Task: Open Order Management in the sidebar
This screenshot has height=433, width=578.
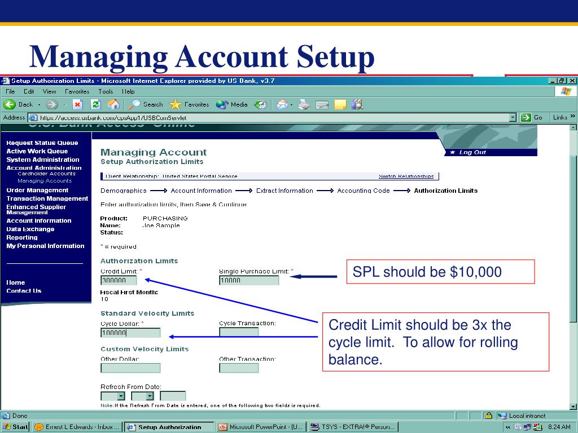Action: point(37,191)
